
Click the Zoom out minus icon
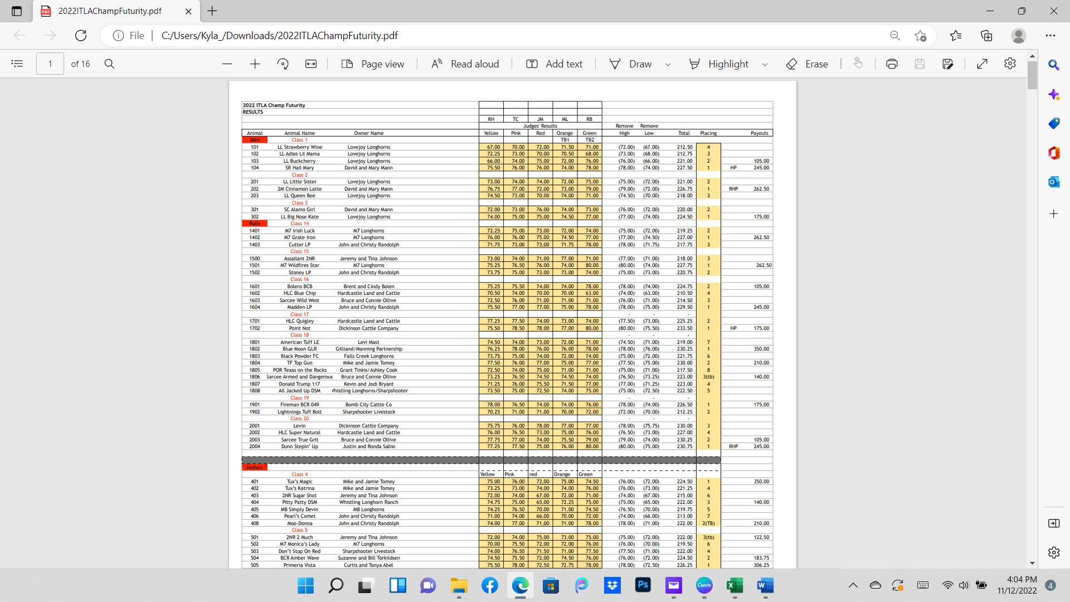coord(227,64)
